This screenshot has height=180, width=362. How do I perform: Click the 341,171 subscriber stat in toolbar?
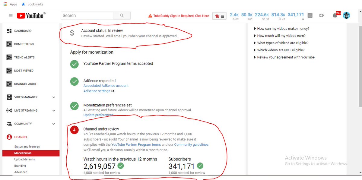[296, 16]
